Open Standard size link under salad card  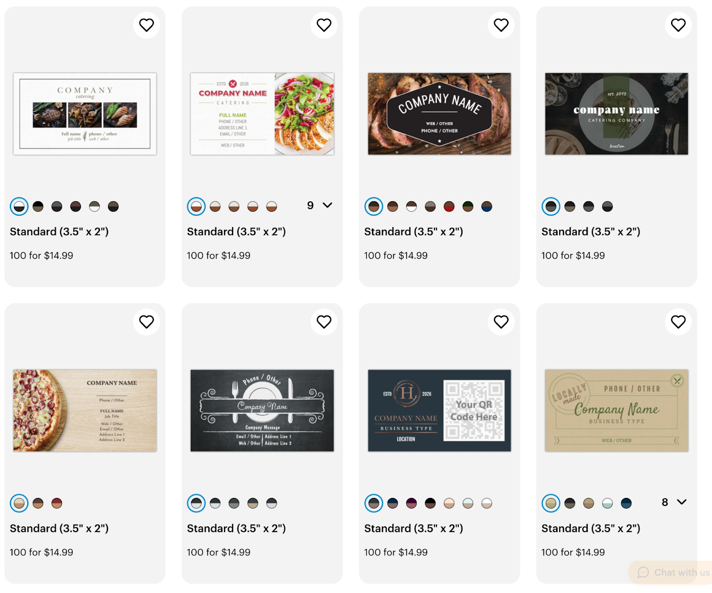[236, 232]
